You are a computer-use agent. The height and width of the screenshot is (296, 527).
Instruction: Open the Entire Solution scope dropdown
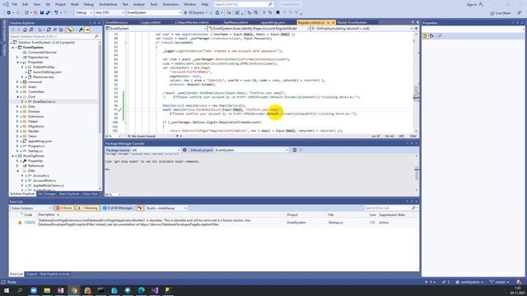pos(31,208)
